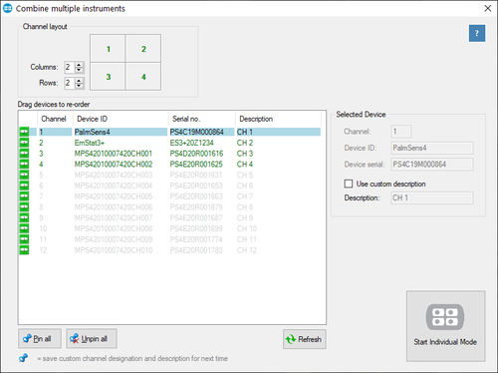Click the green icon of row MPS42010007420CH002
The image size is (498, 373).
(24, 164)
